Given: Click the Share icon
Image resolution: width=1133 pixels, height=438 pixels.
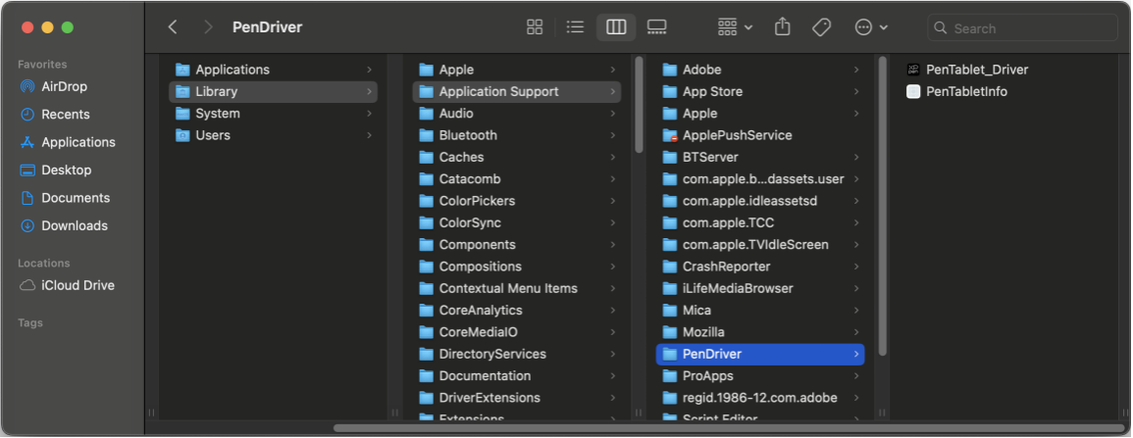Looking at the screenshot, I should 782,27.
